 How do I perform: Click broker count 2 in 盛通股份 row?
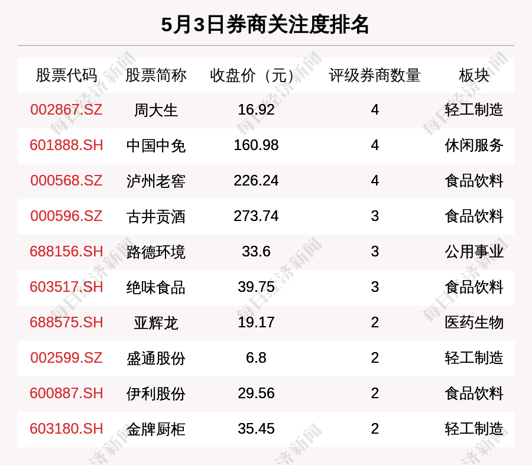click(x=375, y=358)
